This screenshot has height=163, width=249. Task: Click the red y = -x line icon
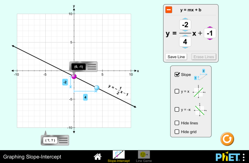pos(200,110)
